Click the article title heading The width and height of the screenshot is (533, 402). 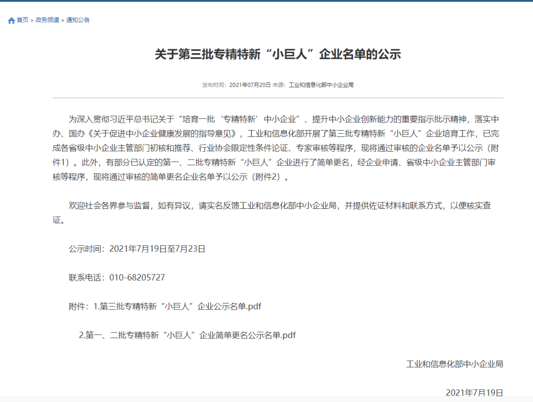(x=278, y=54)
